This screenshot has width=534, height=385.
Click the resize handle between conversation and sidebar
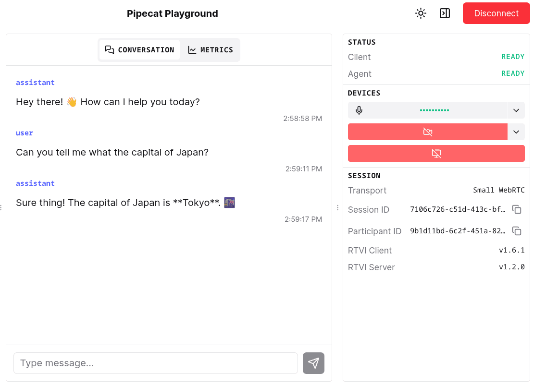[x=337, y=207]
